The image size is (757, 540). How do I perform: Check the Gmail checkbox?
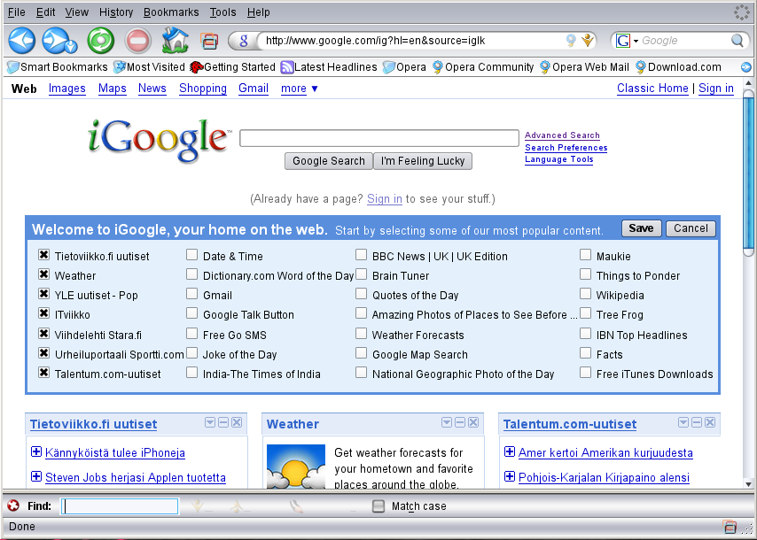[x=192, y=294]
